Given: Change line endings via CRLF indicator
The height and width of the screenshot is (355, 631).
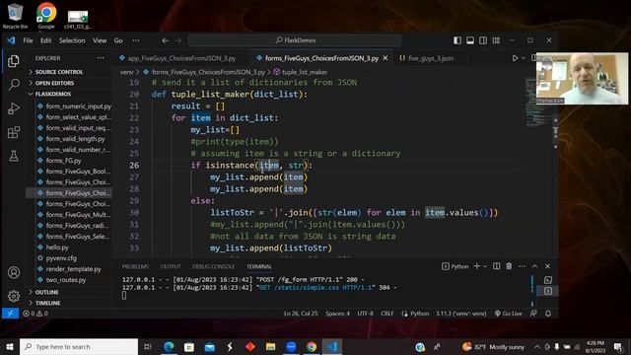Looking at the screenshot, I should click(387, 314).
